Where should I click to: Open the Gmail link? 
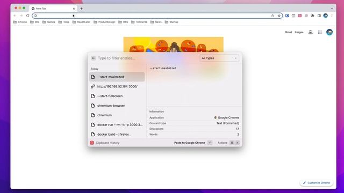click(x=288, y=32)
